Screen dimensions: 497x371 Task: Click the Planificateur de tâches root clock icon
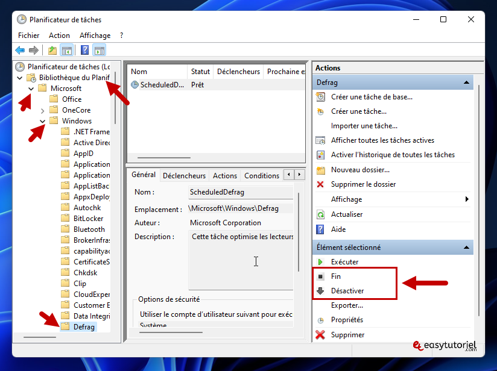20,66
